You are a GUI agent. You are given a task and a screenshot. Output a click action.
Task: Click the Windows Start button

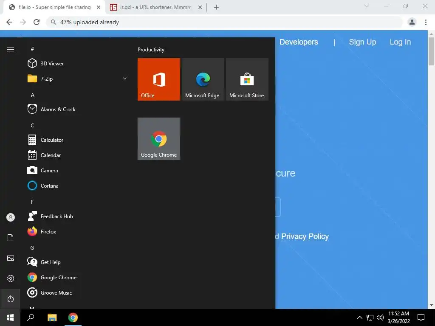click(10, 318)
